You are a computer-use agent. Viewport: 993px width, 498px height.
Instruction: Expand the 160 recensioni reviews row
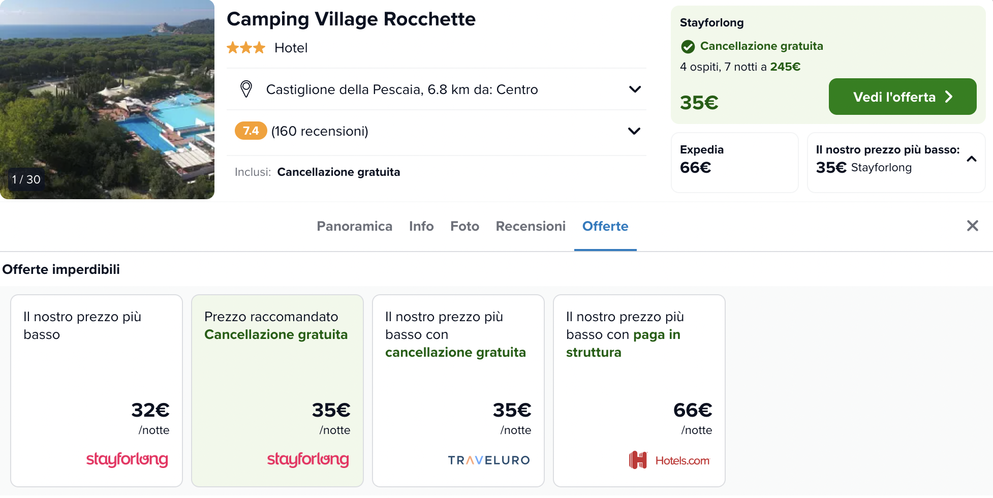(x=437, y=131)
